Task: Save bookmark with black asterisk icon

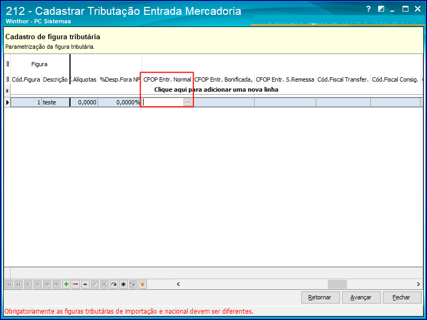Action: (124, 285)
